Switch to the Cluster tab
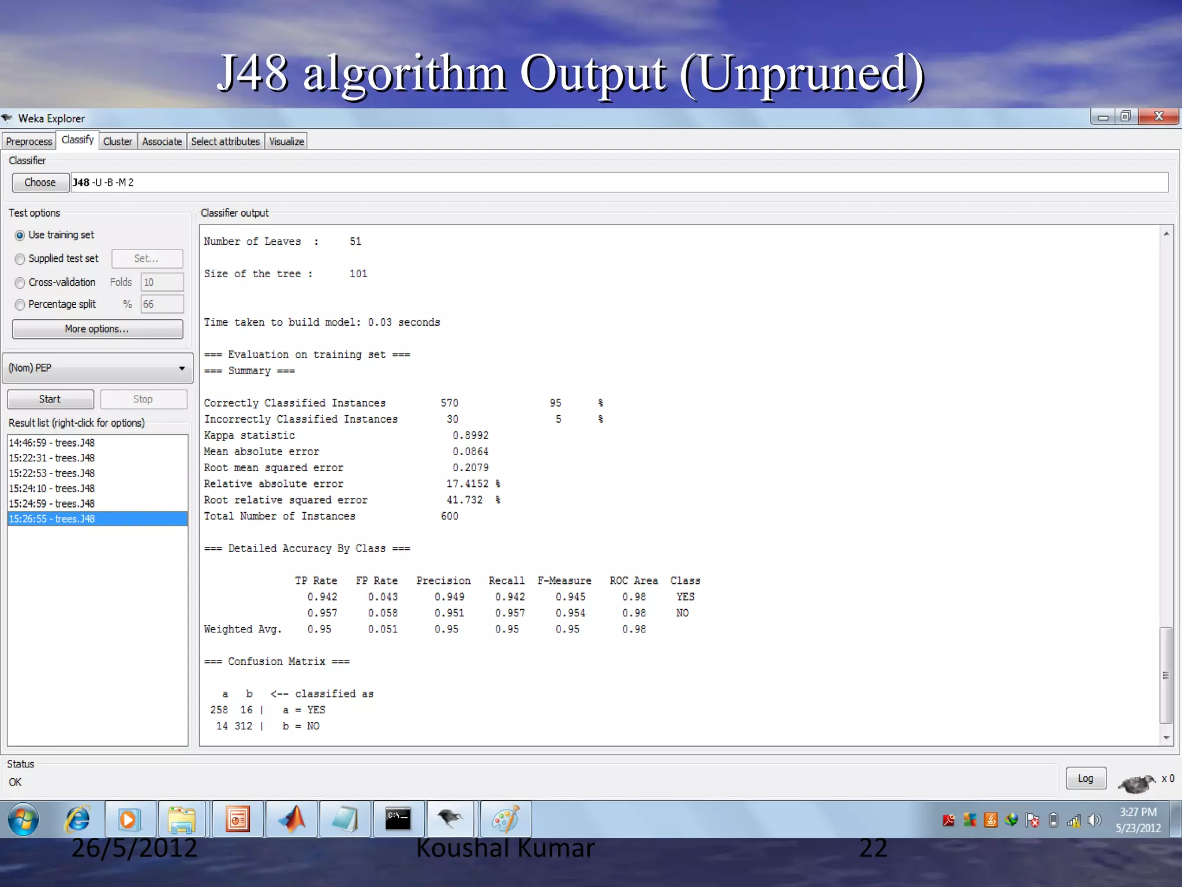 click(x=118, y=141)
